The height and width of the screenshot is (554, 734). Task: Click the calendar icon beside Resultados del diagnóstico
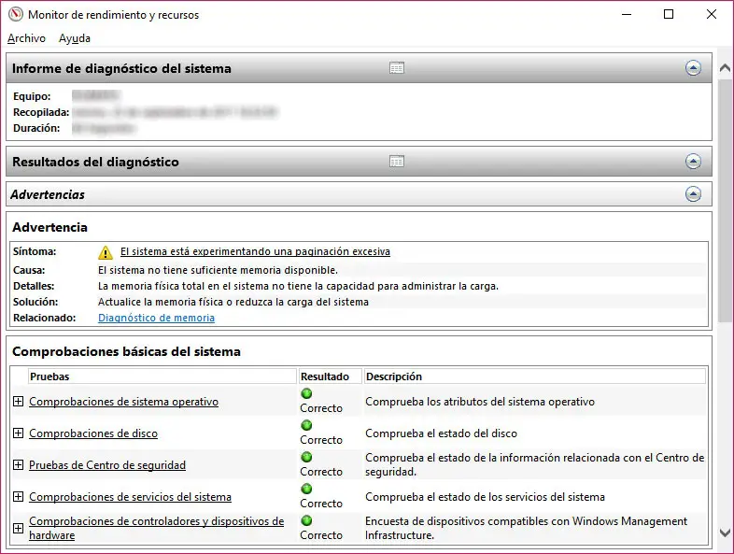[x=397, y=162]
